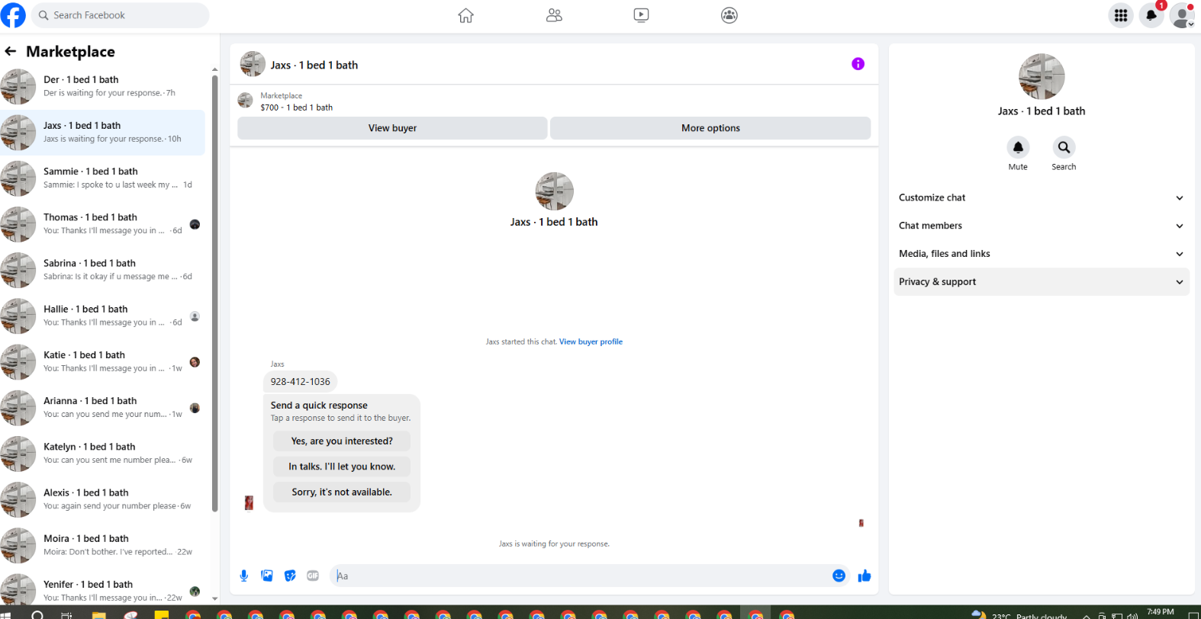This screenshot has height=619, width=1201.
Task: Open Alexis conversation
Action: [102, 499]
